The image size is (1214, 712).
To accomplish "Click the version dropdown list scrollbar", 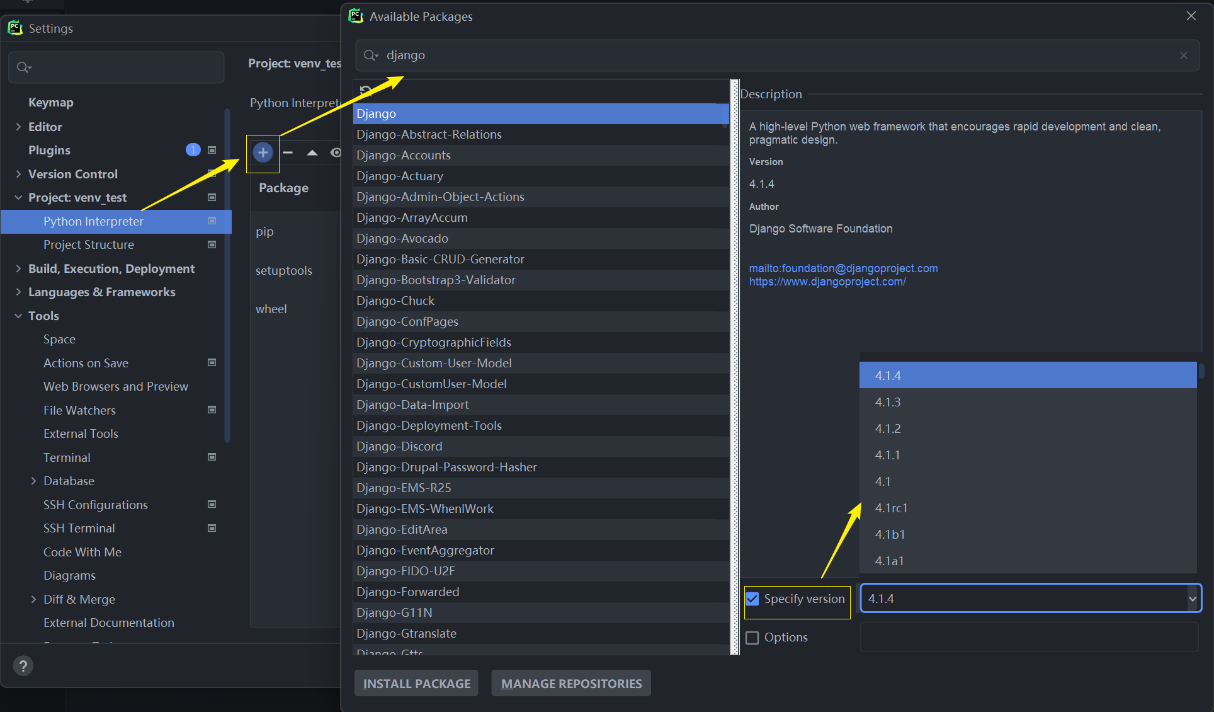I will 1201,370.
